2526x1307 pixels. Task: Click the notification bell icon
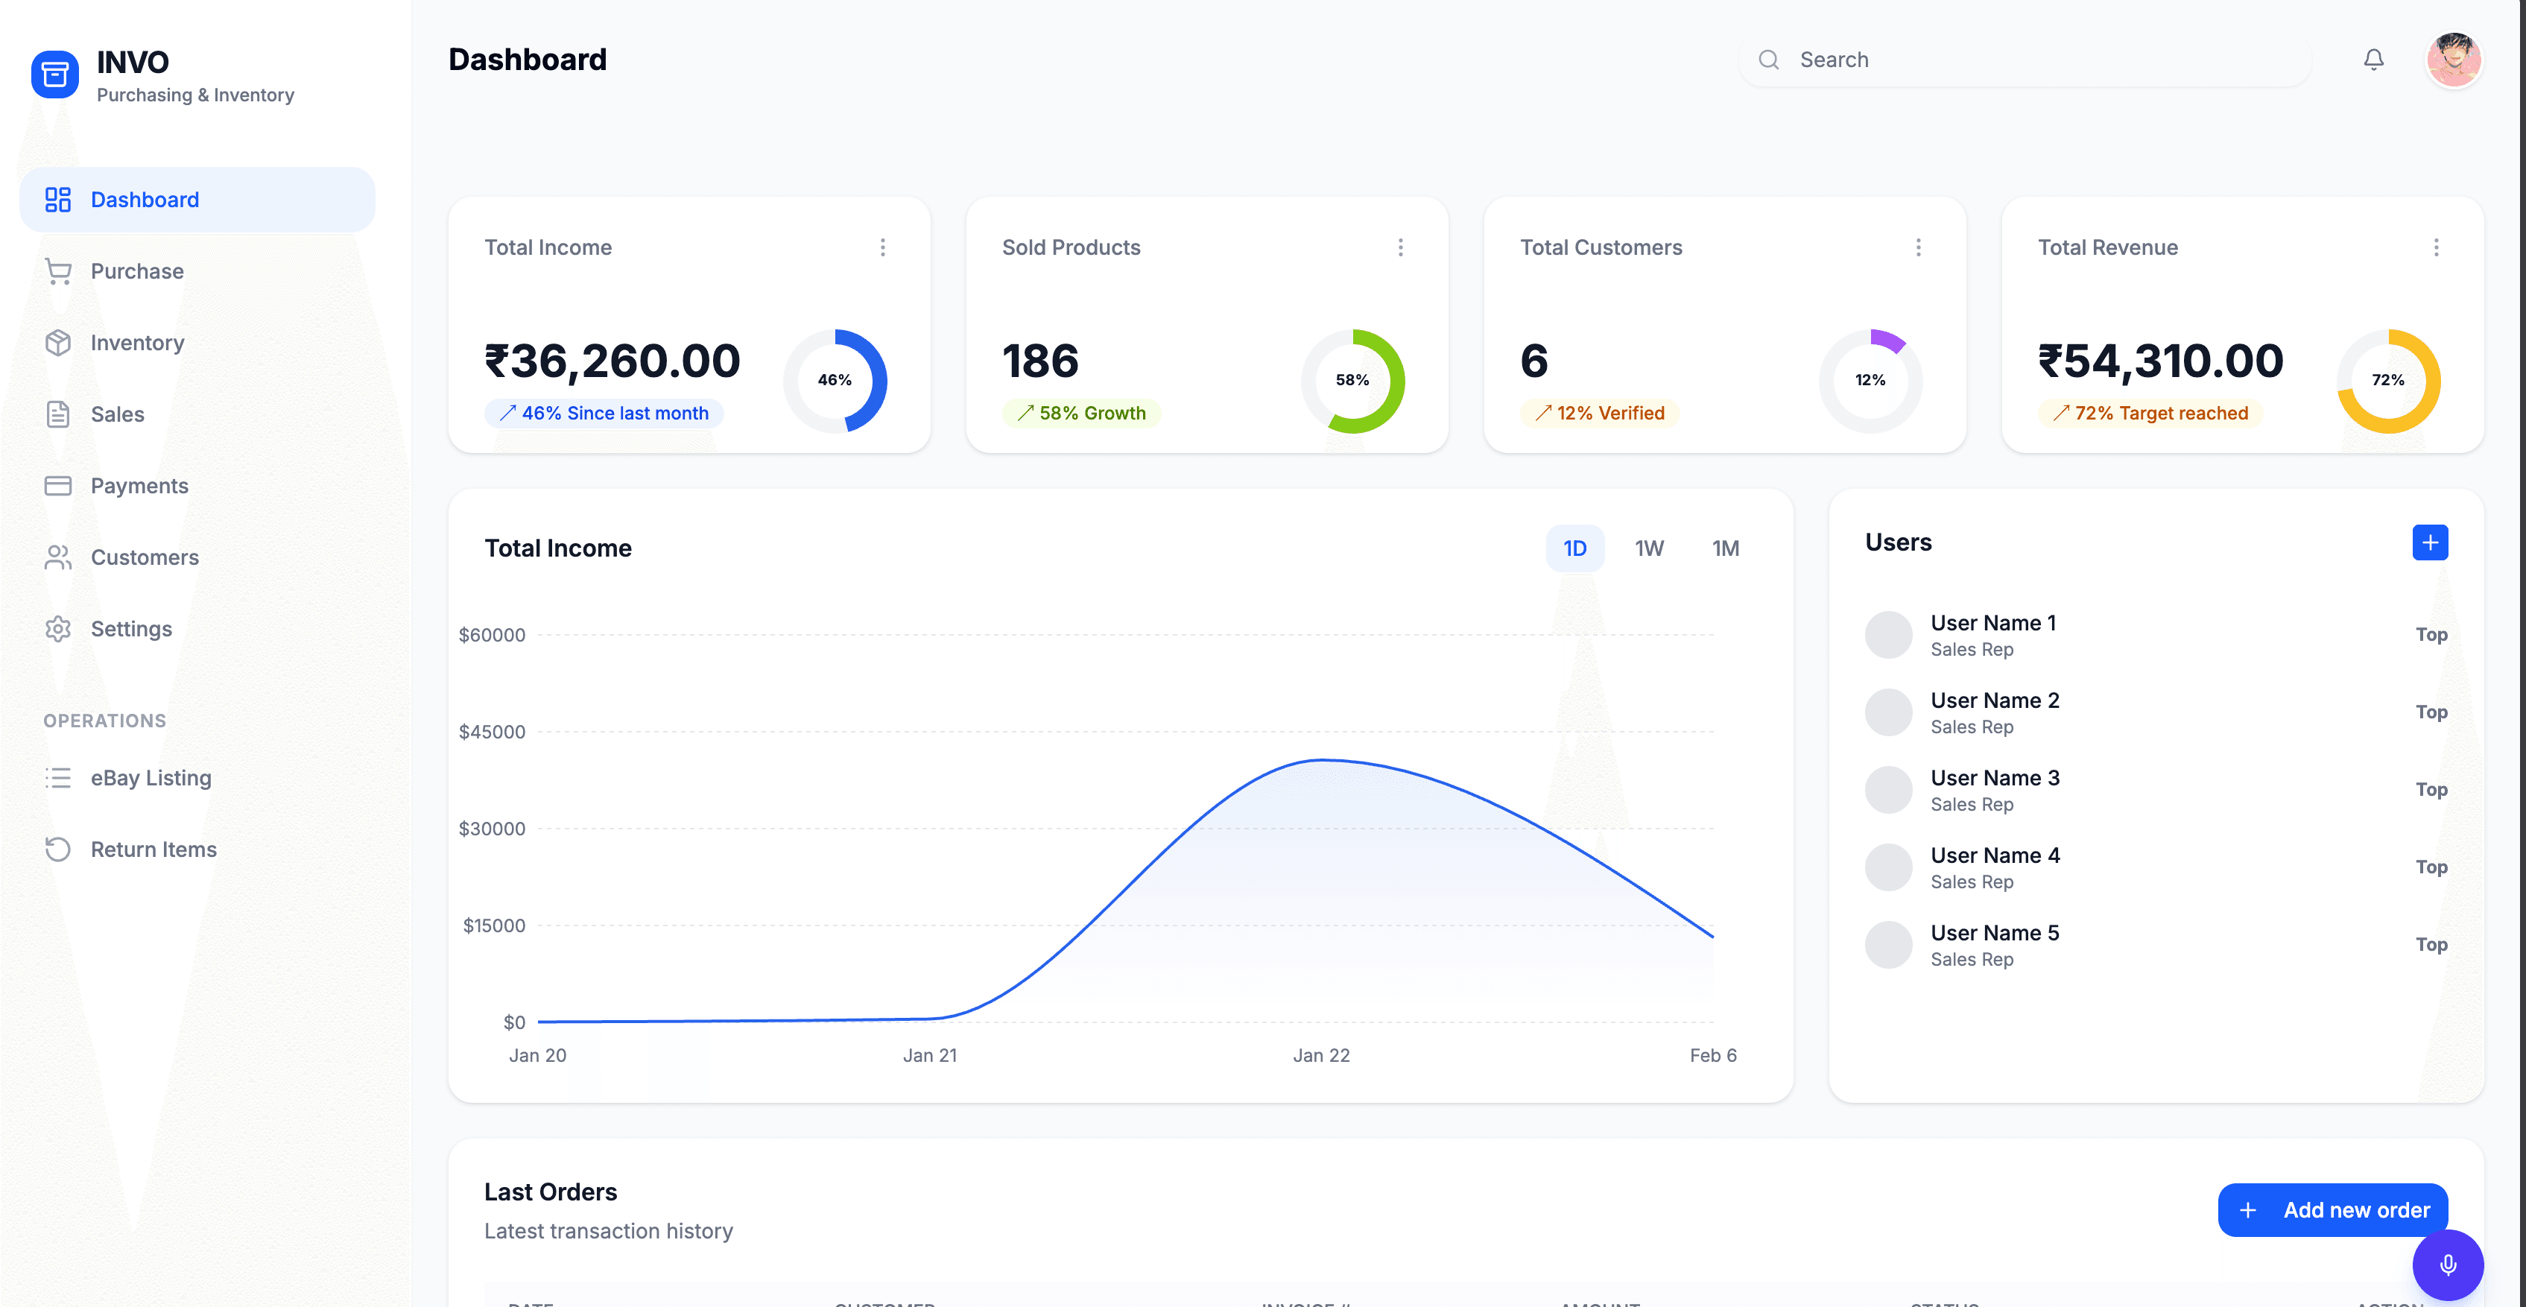(x=2373, y=60)
